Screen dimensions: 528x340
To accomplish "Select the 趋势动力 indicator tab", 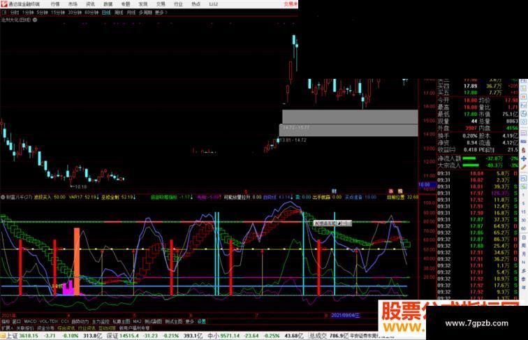I will coord(80,321).
